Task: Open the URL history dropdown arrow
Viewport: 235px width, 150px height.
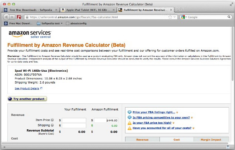Action: click(x=175, y=17)
